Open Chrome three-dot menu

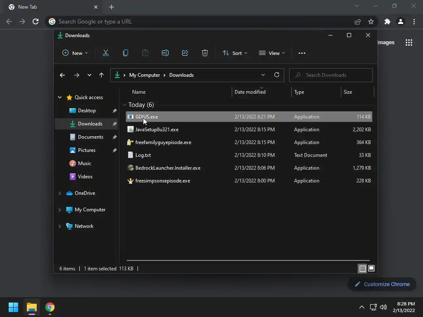click(414, 21)
